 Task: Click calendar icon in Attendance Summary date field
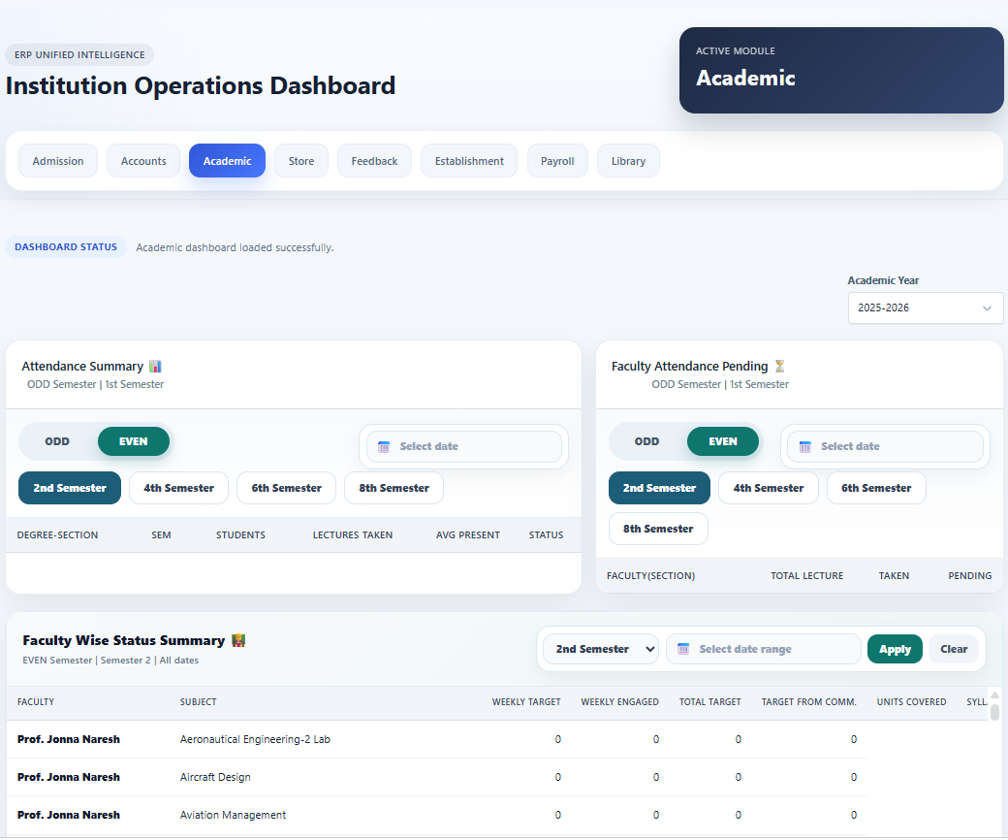pyautogui.click(x=384, y=446)
